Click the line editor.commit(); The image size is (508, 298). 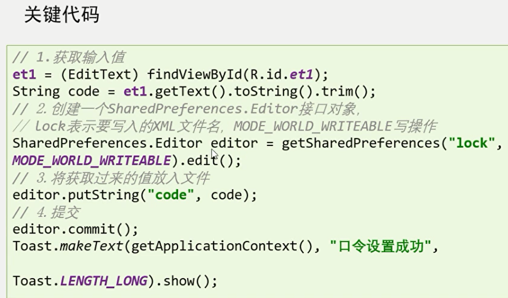tap(75, 229)
